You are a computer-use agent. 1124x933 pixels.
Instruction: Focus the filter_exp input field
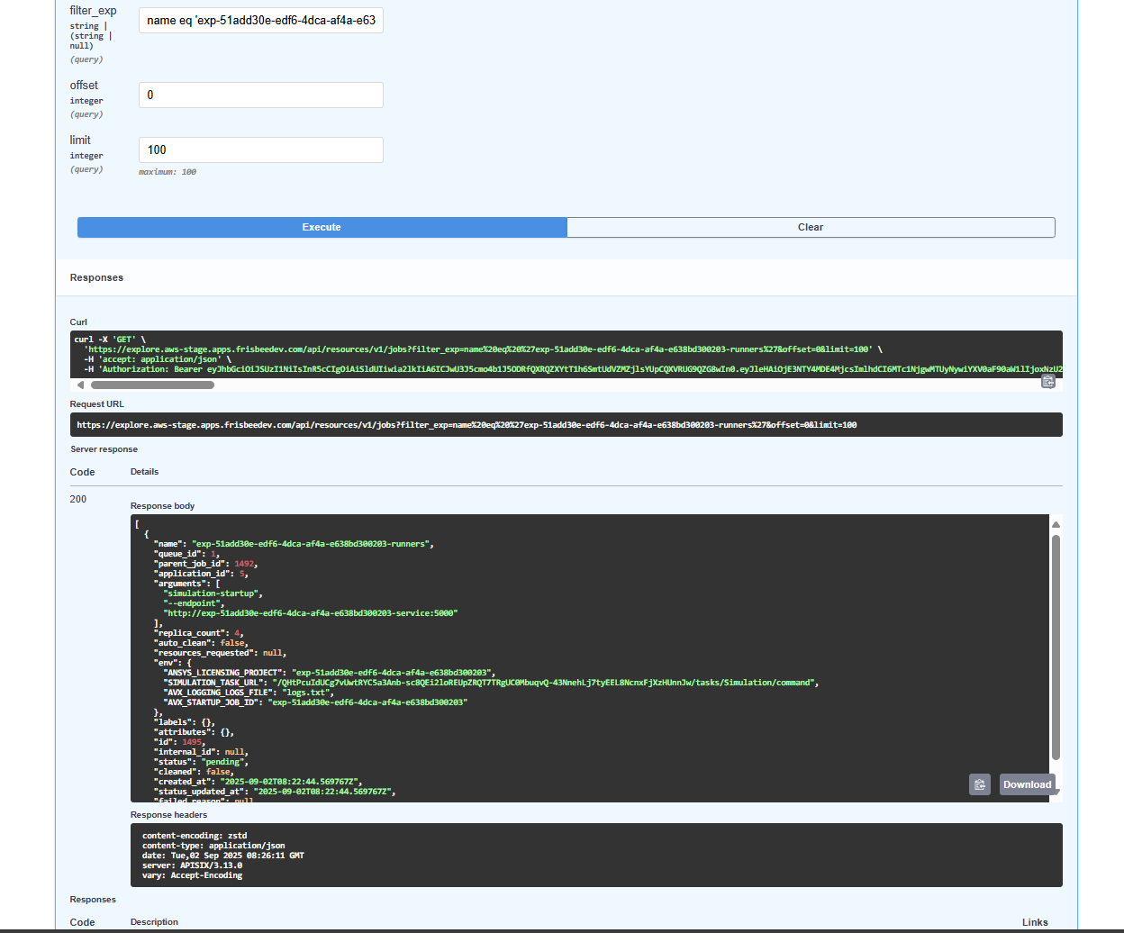click(x=261, y=20)
